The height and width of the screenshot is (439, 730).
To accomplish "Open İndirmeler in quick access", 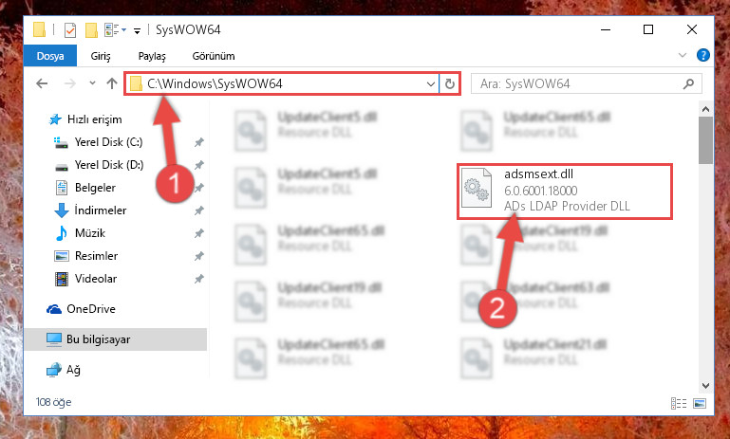I will (100, 210).
